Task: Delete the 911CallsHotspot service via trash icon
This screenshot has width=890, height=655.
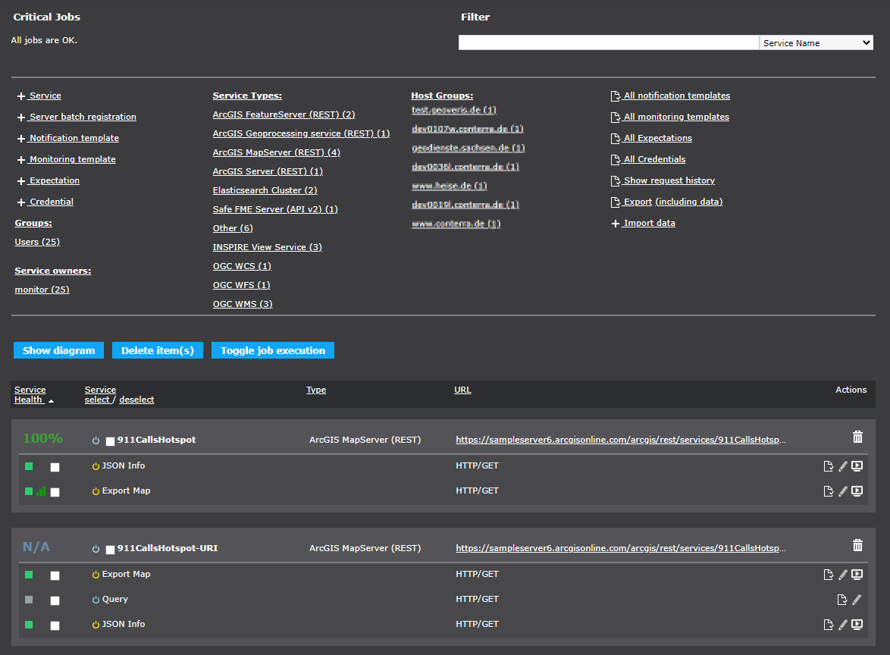Action: pyautogui.click(x=857, y=437)
